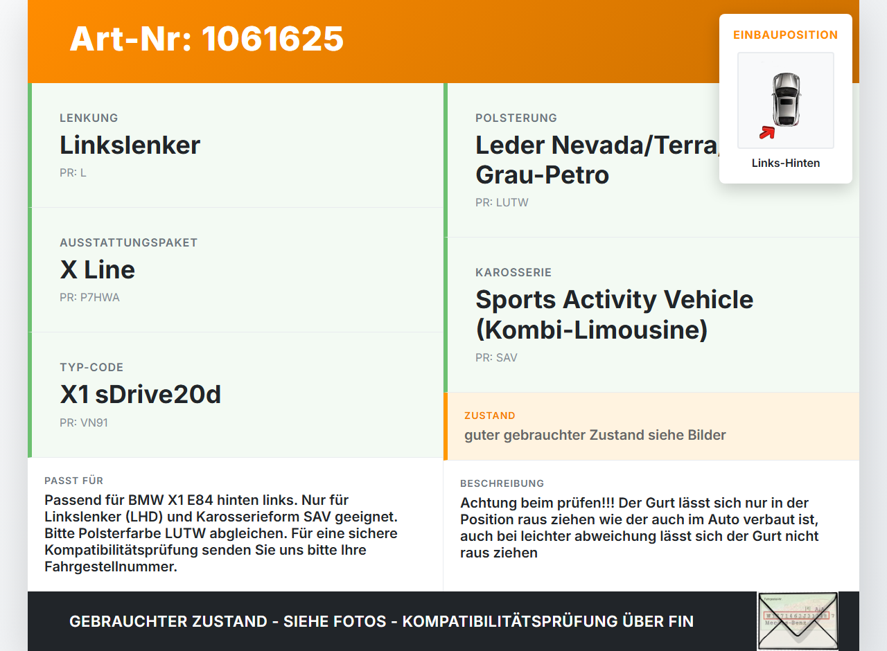The width and height of the screenshot is (887, 651).
Task: Click the Einbauposition label
Action: click(786, 35)
